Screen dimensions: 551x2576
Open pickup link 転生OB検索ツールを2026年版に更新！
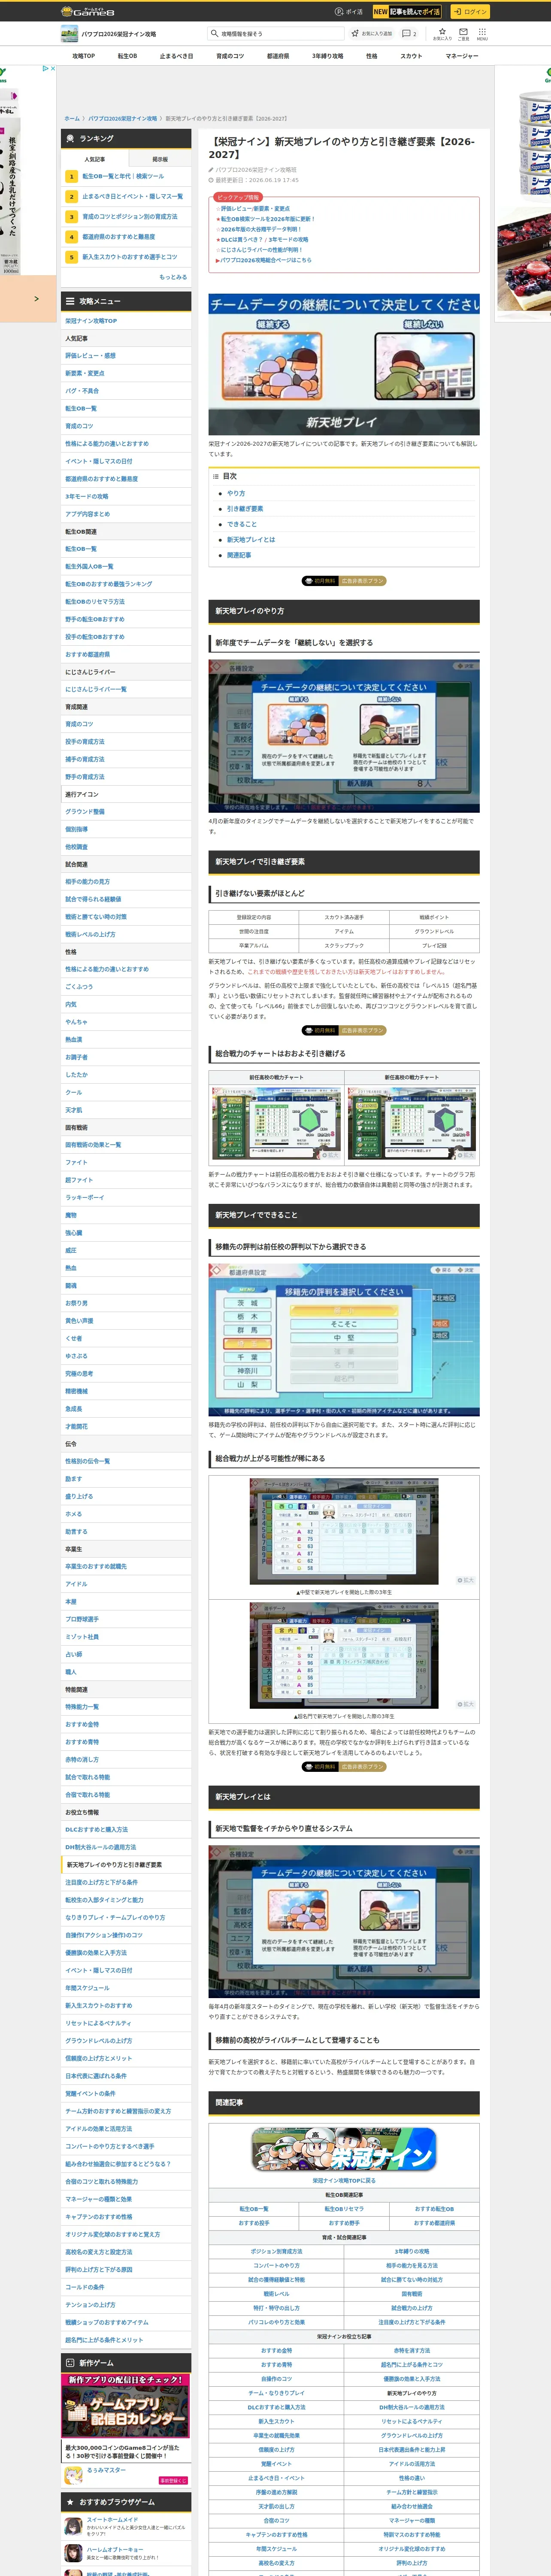coord(267,219)
